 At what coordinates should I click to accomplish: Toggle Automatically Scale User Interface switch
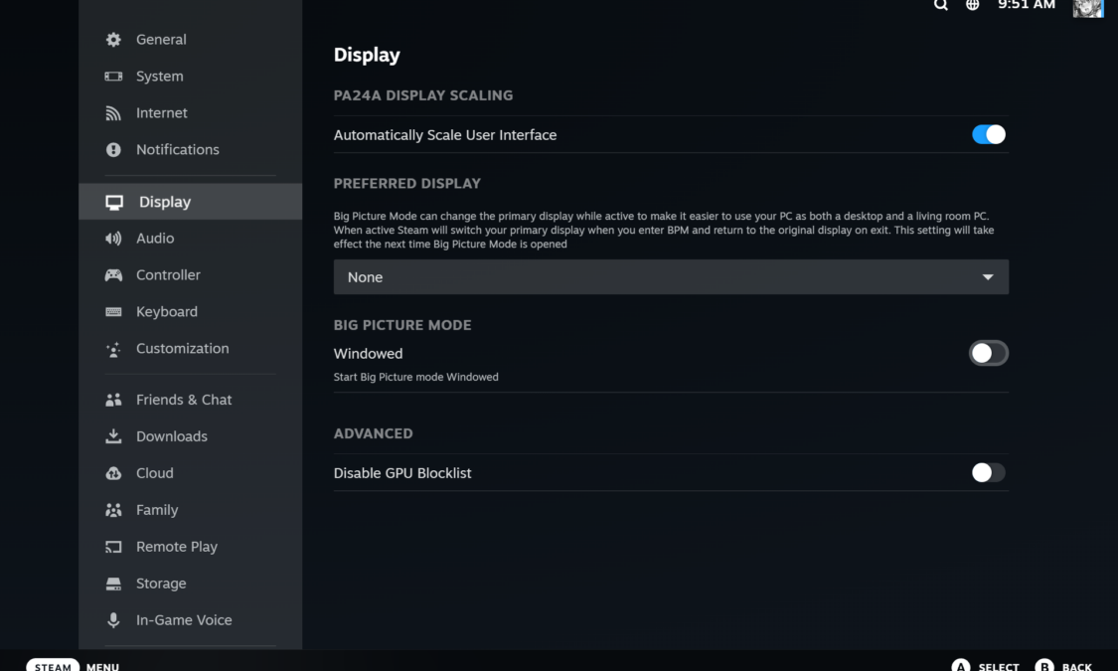point(989,134)
